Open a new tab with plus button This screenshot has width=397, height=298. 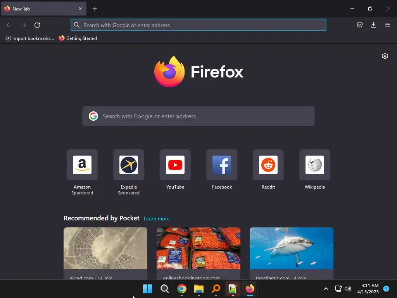[x=95, y=9]
